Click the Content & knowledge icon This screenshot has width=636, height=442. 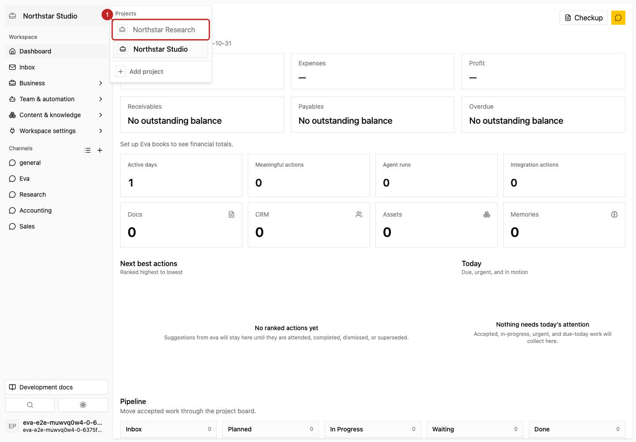(12, 115)
